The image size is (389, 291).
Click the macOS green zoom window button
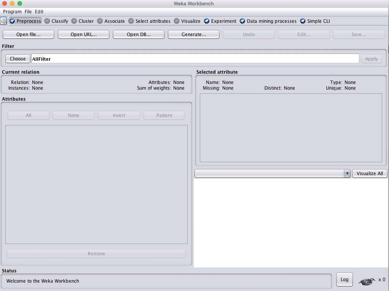point(20,3)
